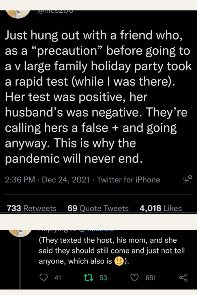Reply via the speech bubble icon
The height and width of the screenshot is (295, 197).
coord(44,277)
